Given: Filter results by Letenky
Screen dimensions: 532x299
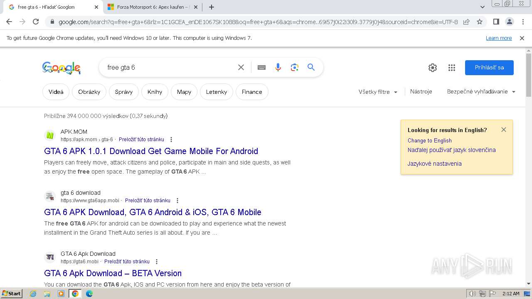Looking at the screenshot, I should (217, 92).
